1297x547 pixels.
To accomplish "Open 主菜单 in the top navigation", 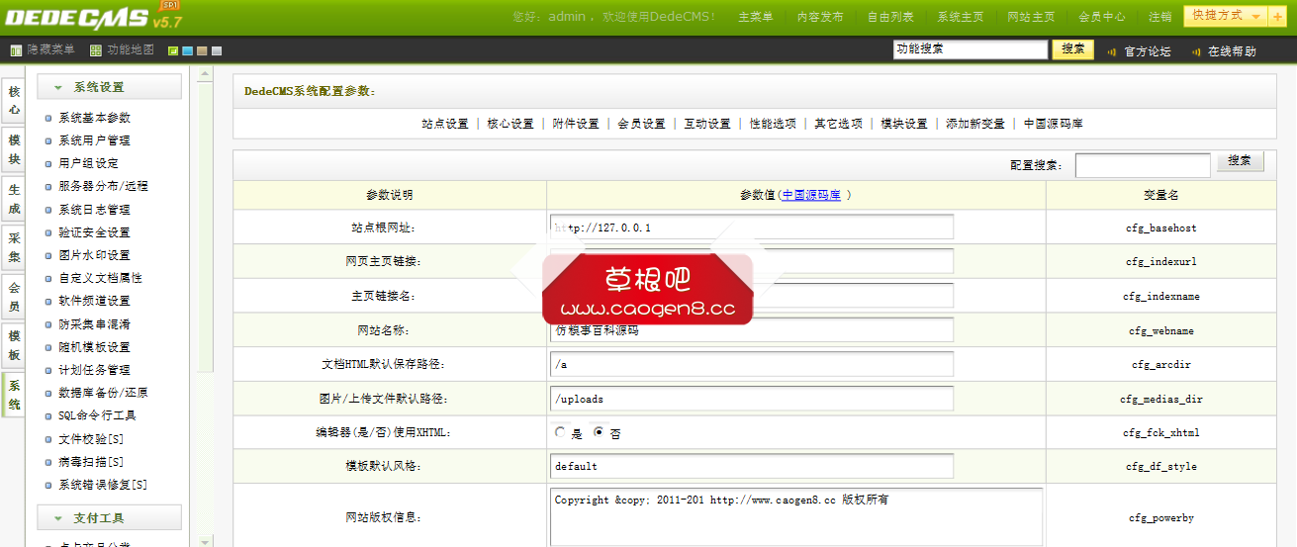I will 756,17.
